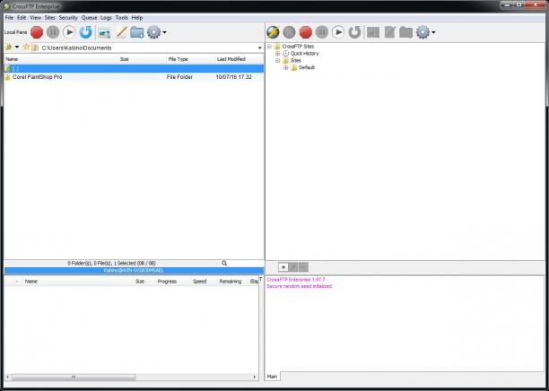Viewport: 549px width, 391px height.
Task: Click the queue Speed column header
Action: [x=199, y=281]
